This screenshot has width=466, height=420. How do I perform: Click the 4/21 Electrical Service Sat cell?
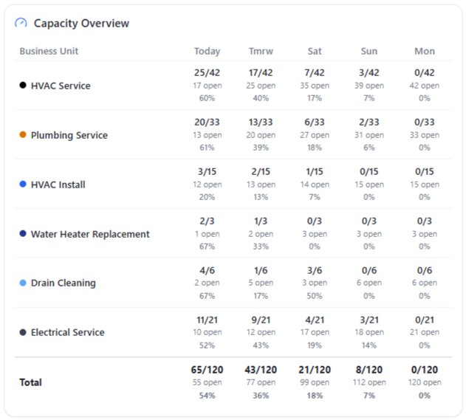click(315, 332)
